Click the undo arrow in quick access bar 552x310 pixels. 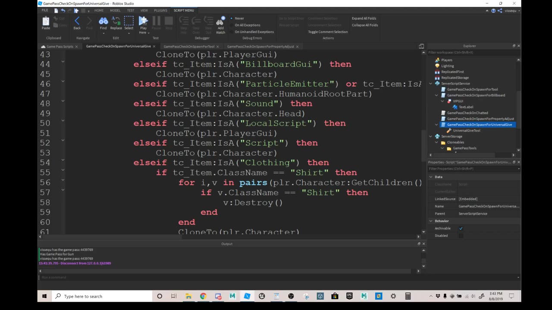click(x=63, y=10)
